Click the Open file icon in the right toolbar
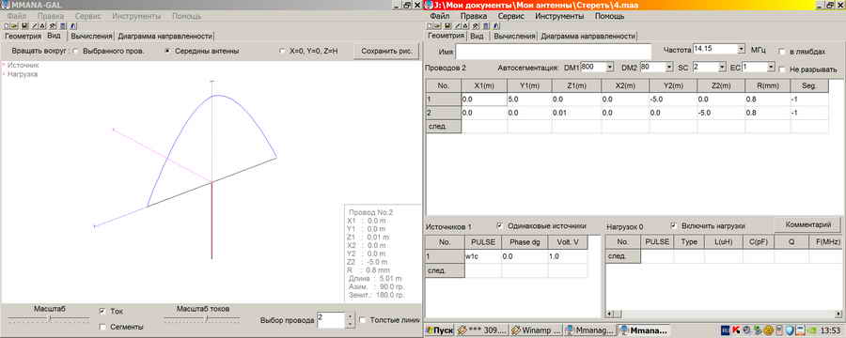This screenshot has width=846, height=338. pos(436,26)
